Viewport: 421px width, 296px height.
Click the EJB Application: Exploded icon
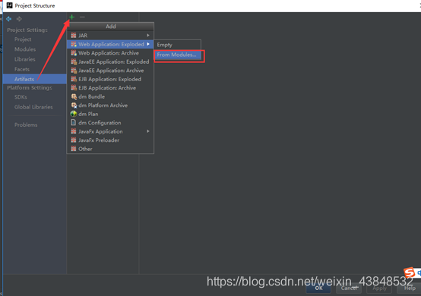74,79
